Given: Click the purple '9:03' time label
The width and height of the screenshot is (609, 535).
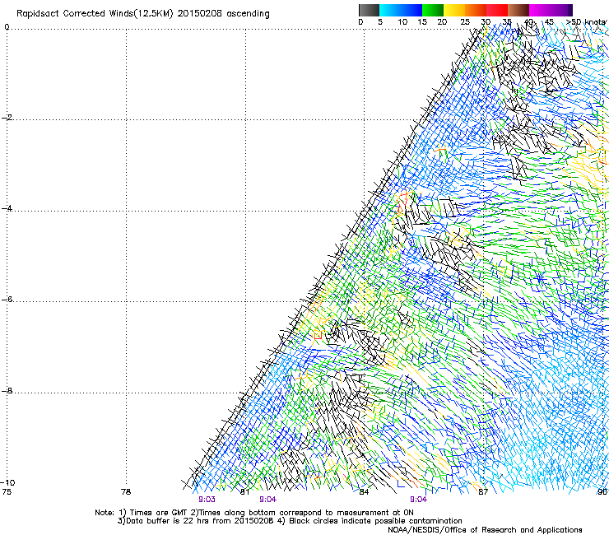Looking at the screenshot, I should point(207,500).
